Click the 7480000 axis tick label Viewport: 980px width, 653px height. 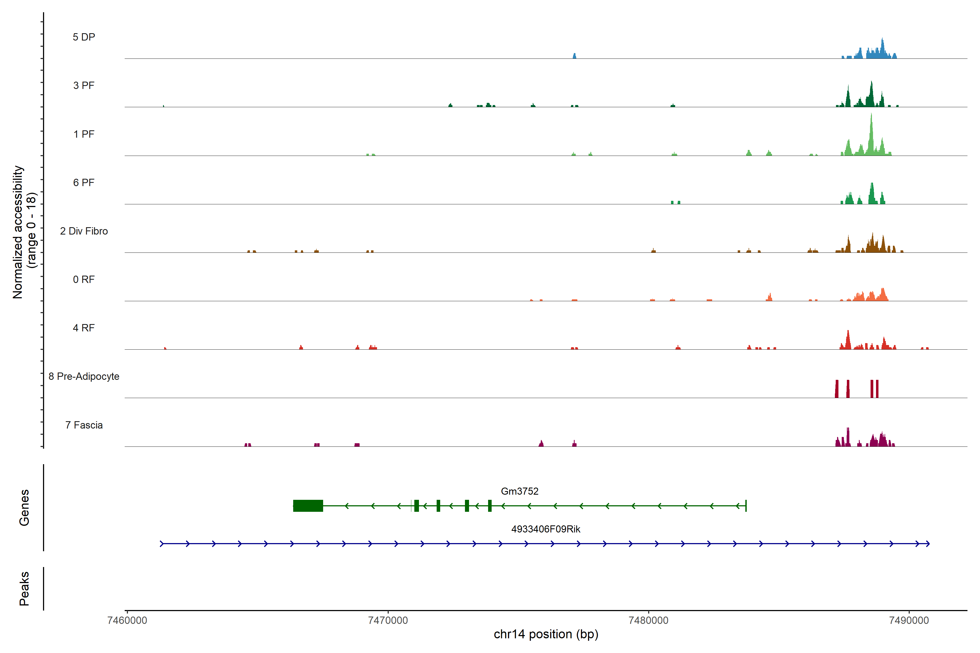pyautogui.click(x=648, y=620)
